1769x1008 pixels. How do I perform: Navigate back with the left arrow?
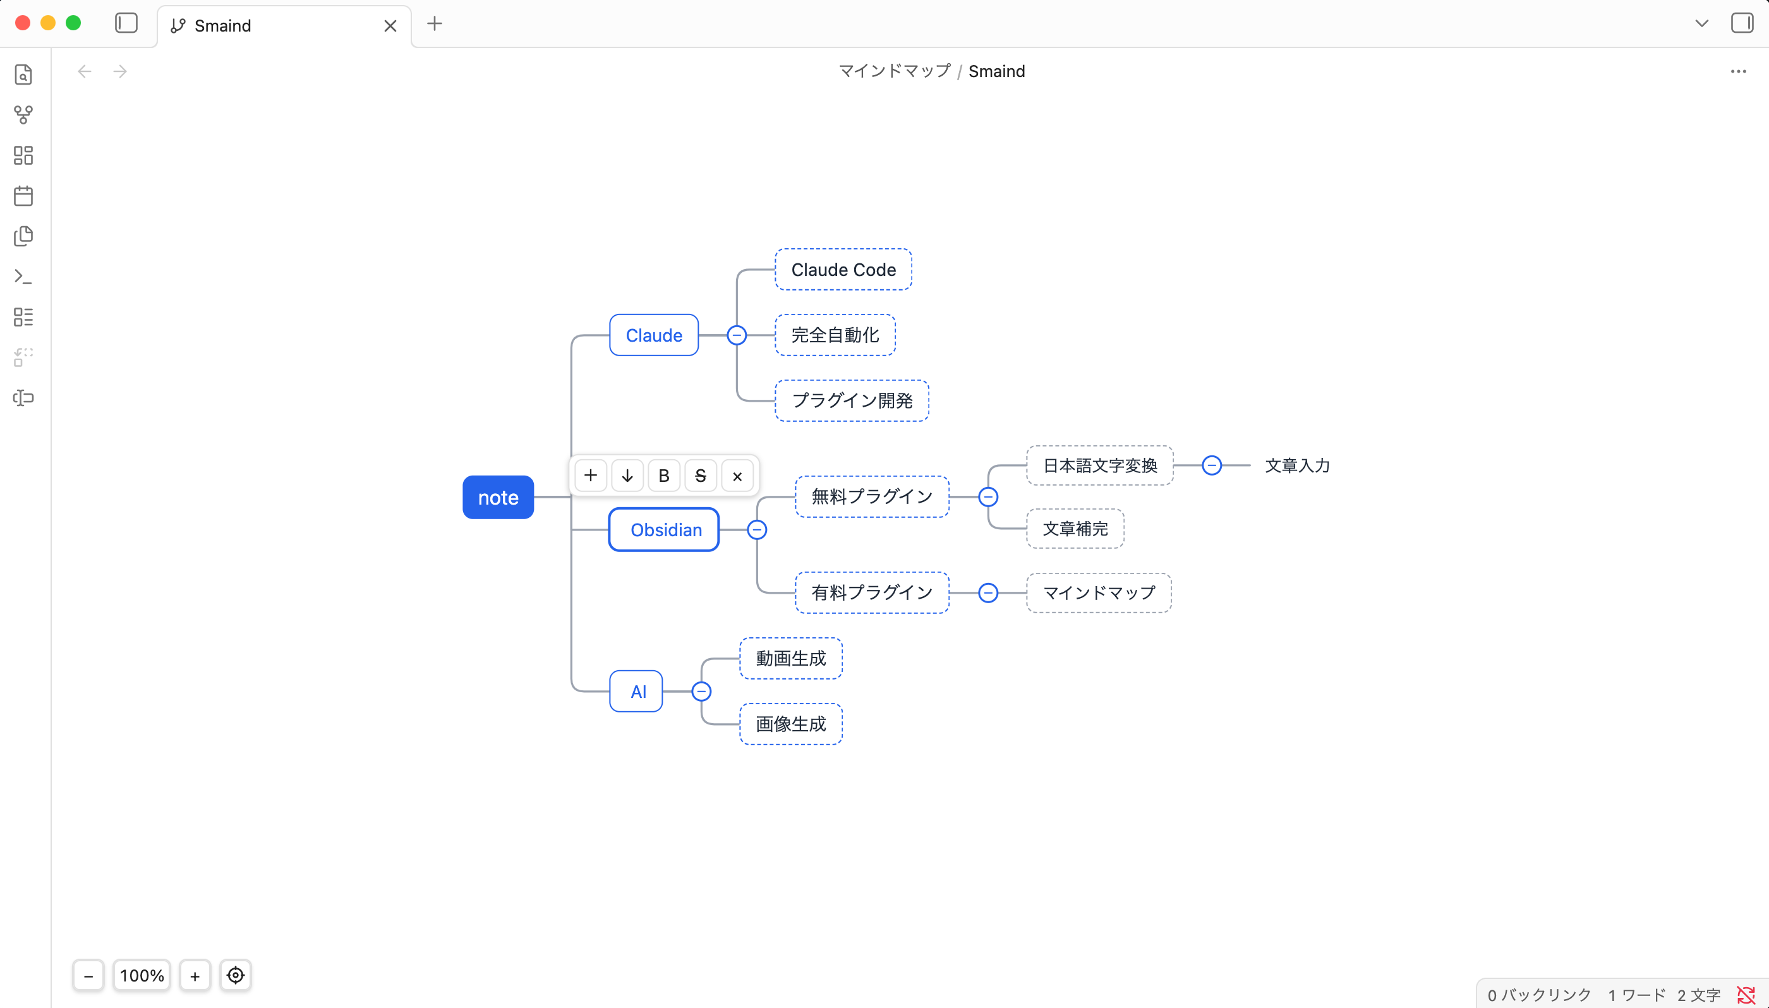(x=85, y=71)
